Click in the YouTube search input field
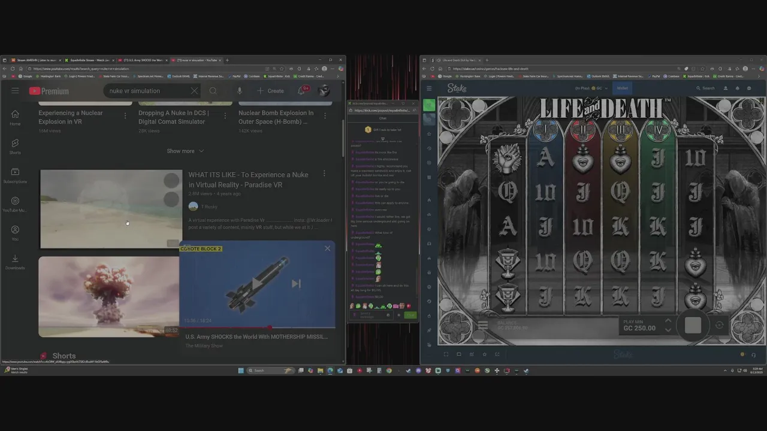The image size is (767, 431). (x=147, y=91)
